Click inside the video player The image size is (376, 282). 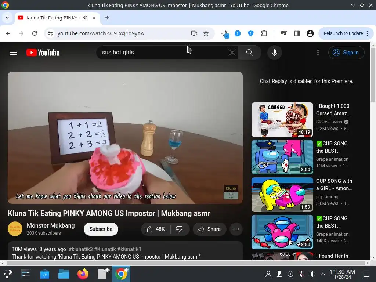pos(125,138)
